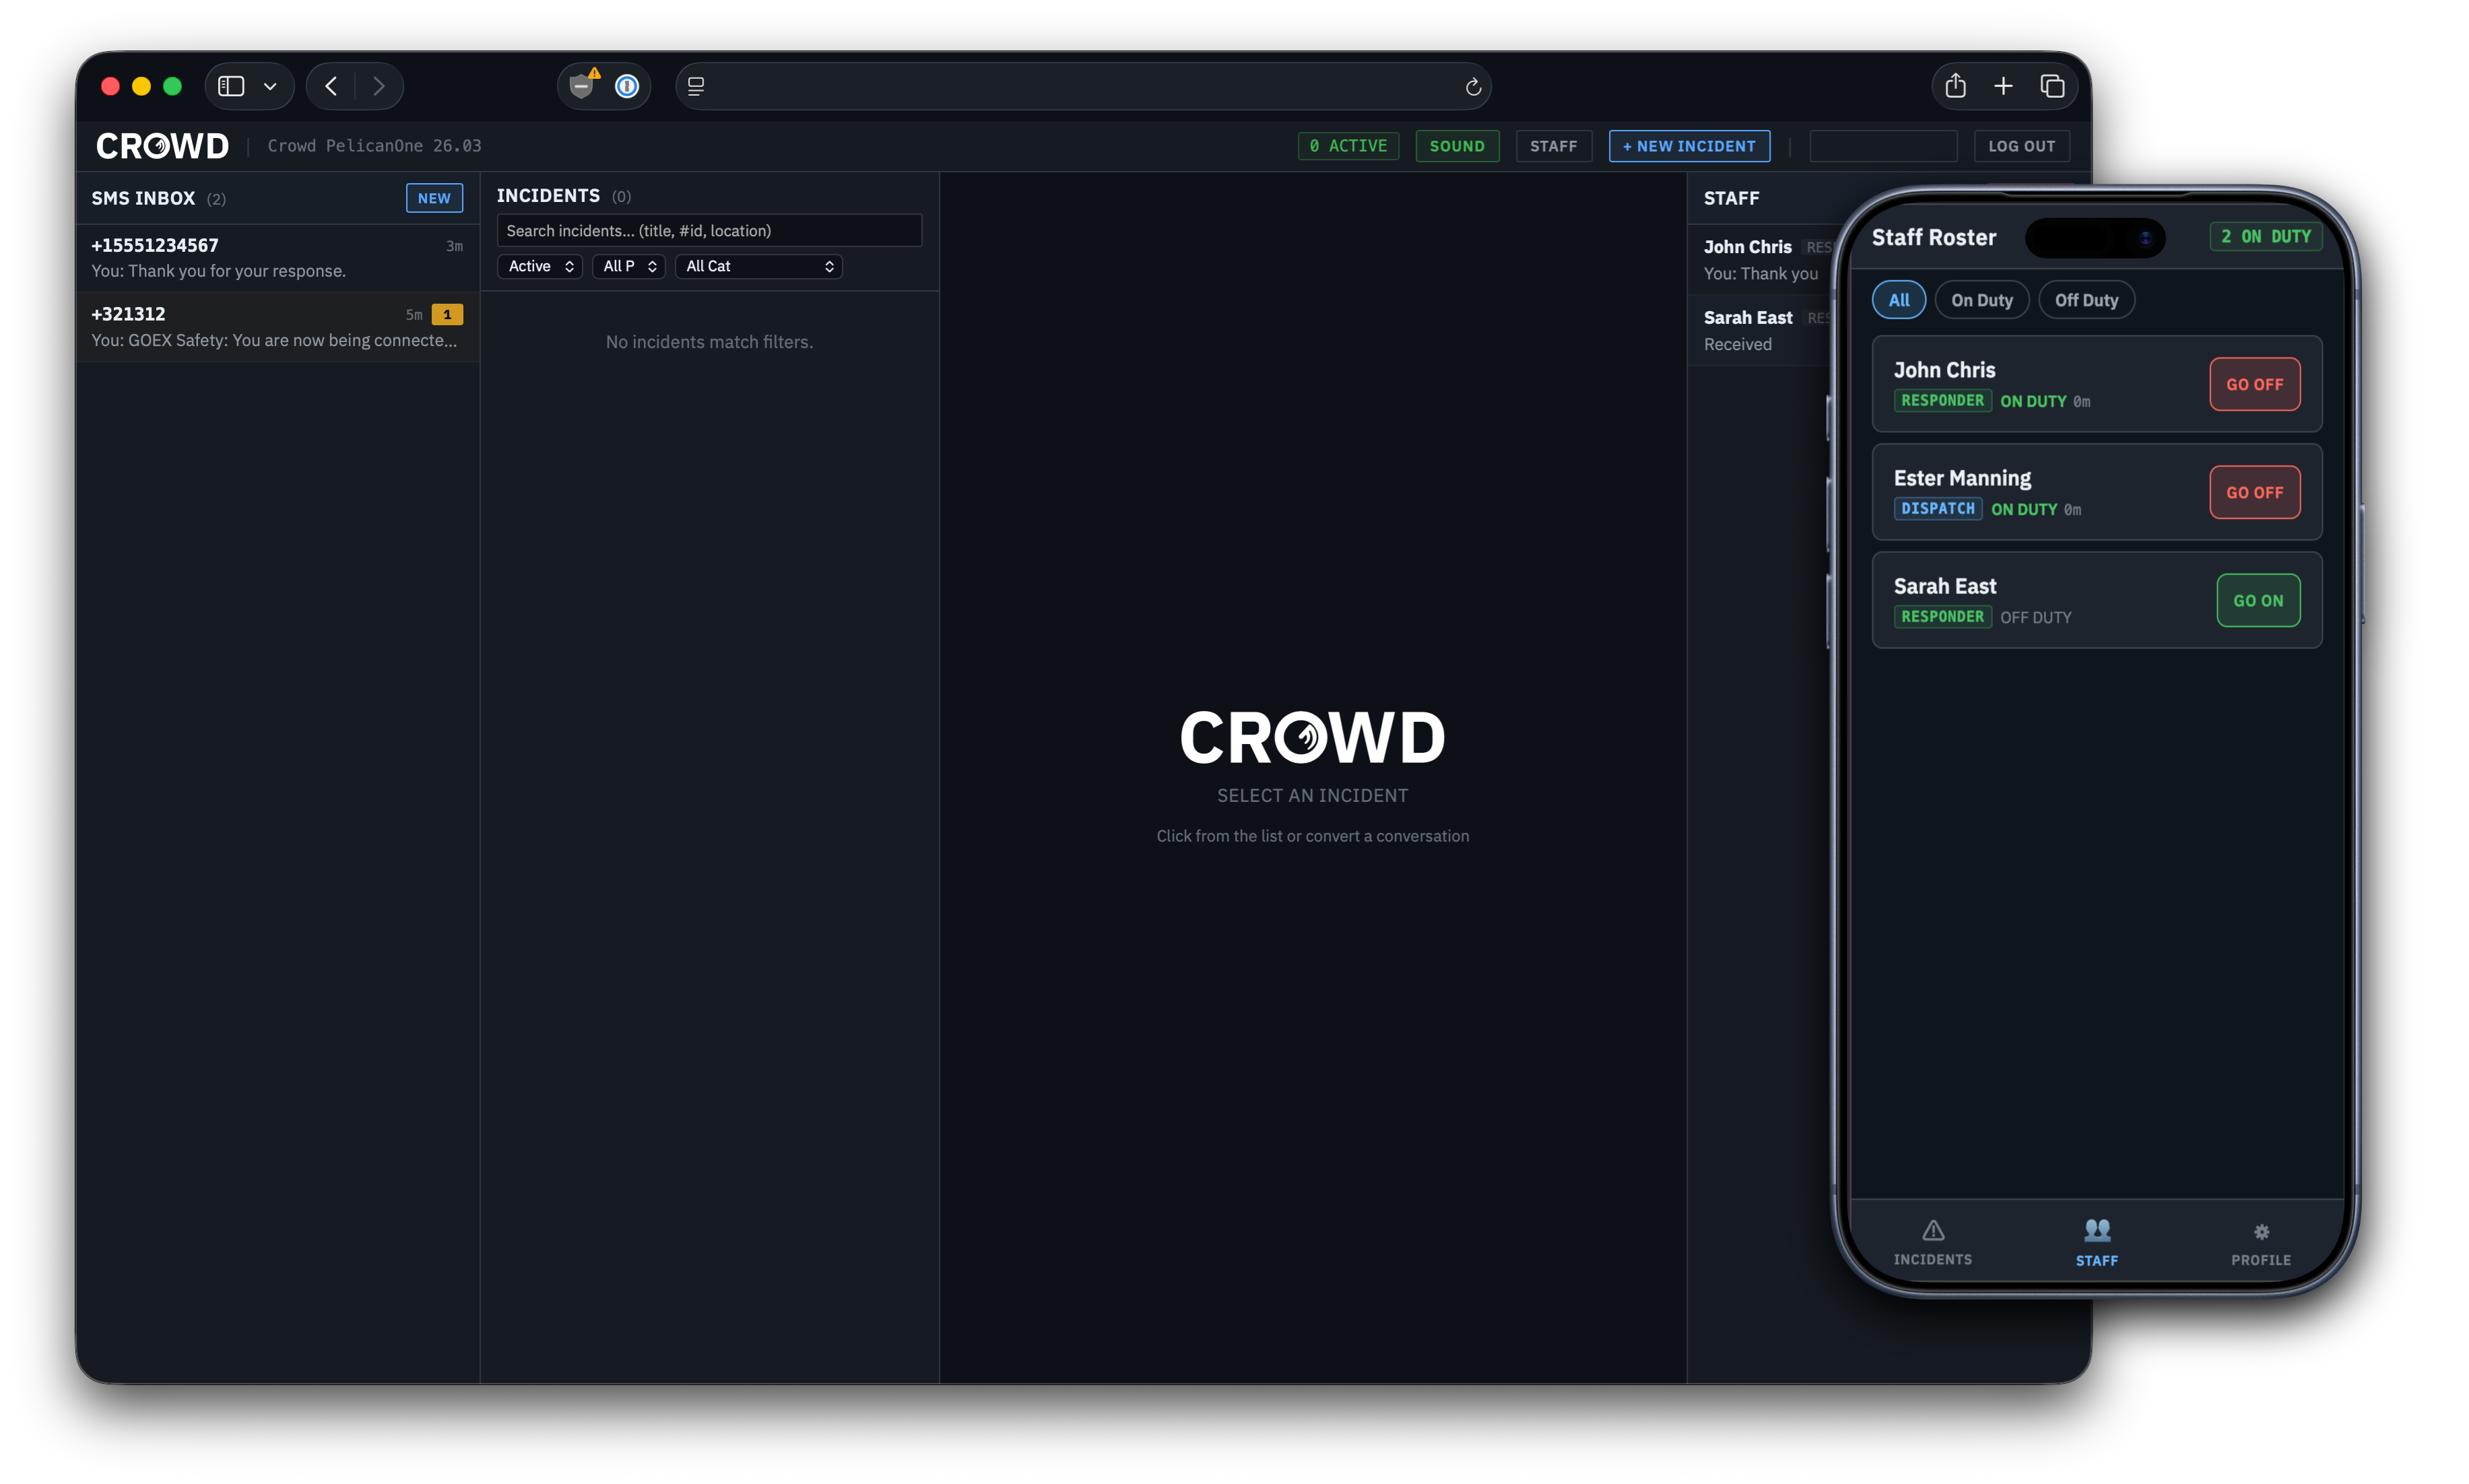
Task: Open the Active incident status dropdown
Action: pyautogui.click(x=539, y=266)
